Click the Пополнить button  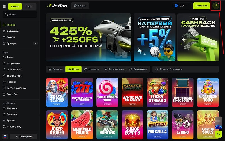(x=202, y=6)
